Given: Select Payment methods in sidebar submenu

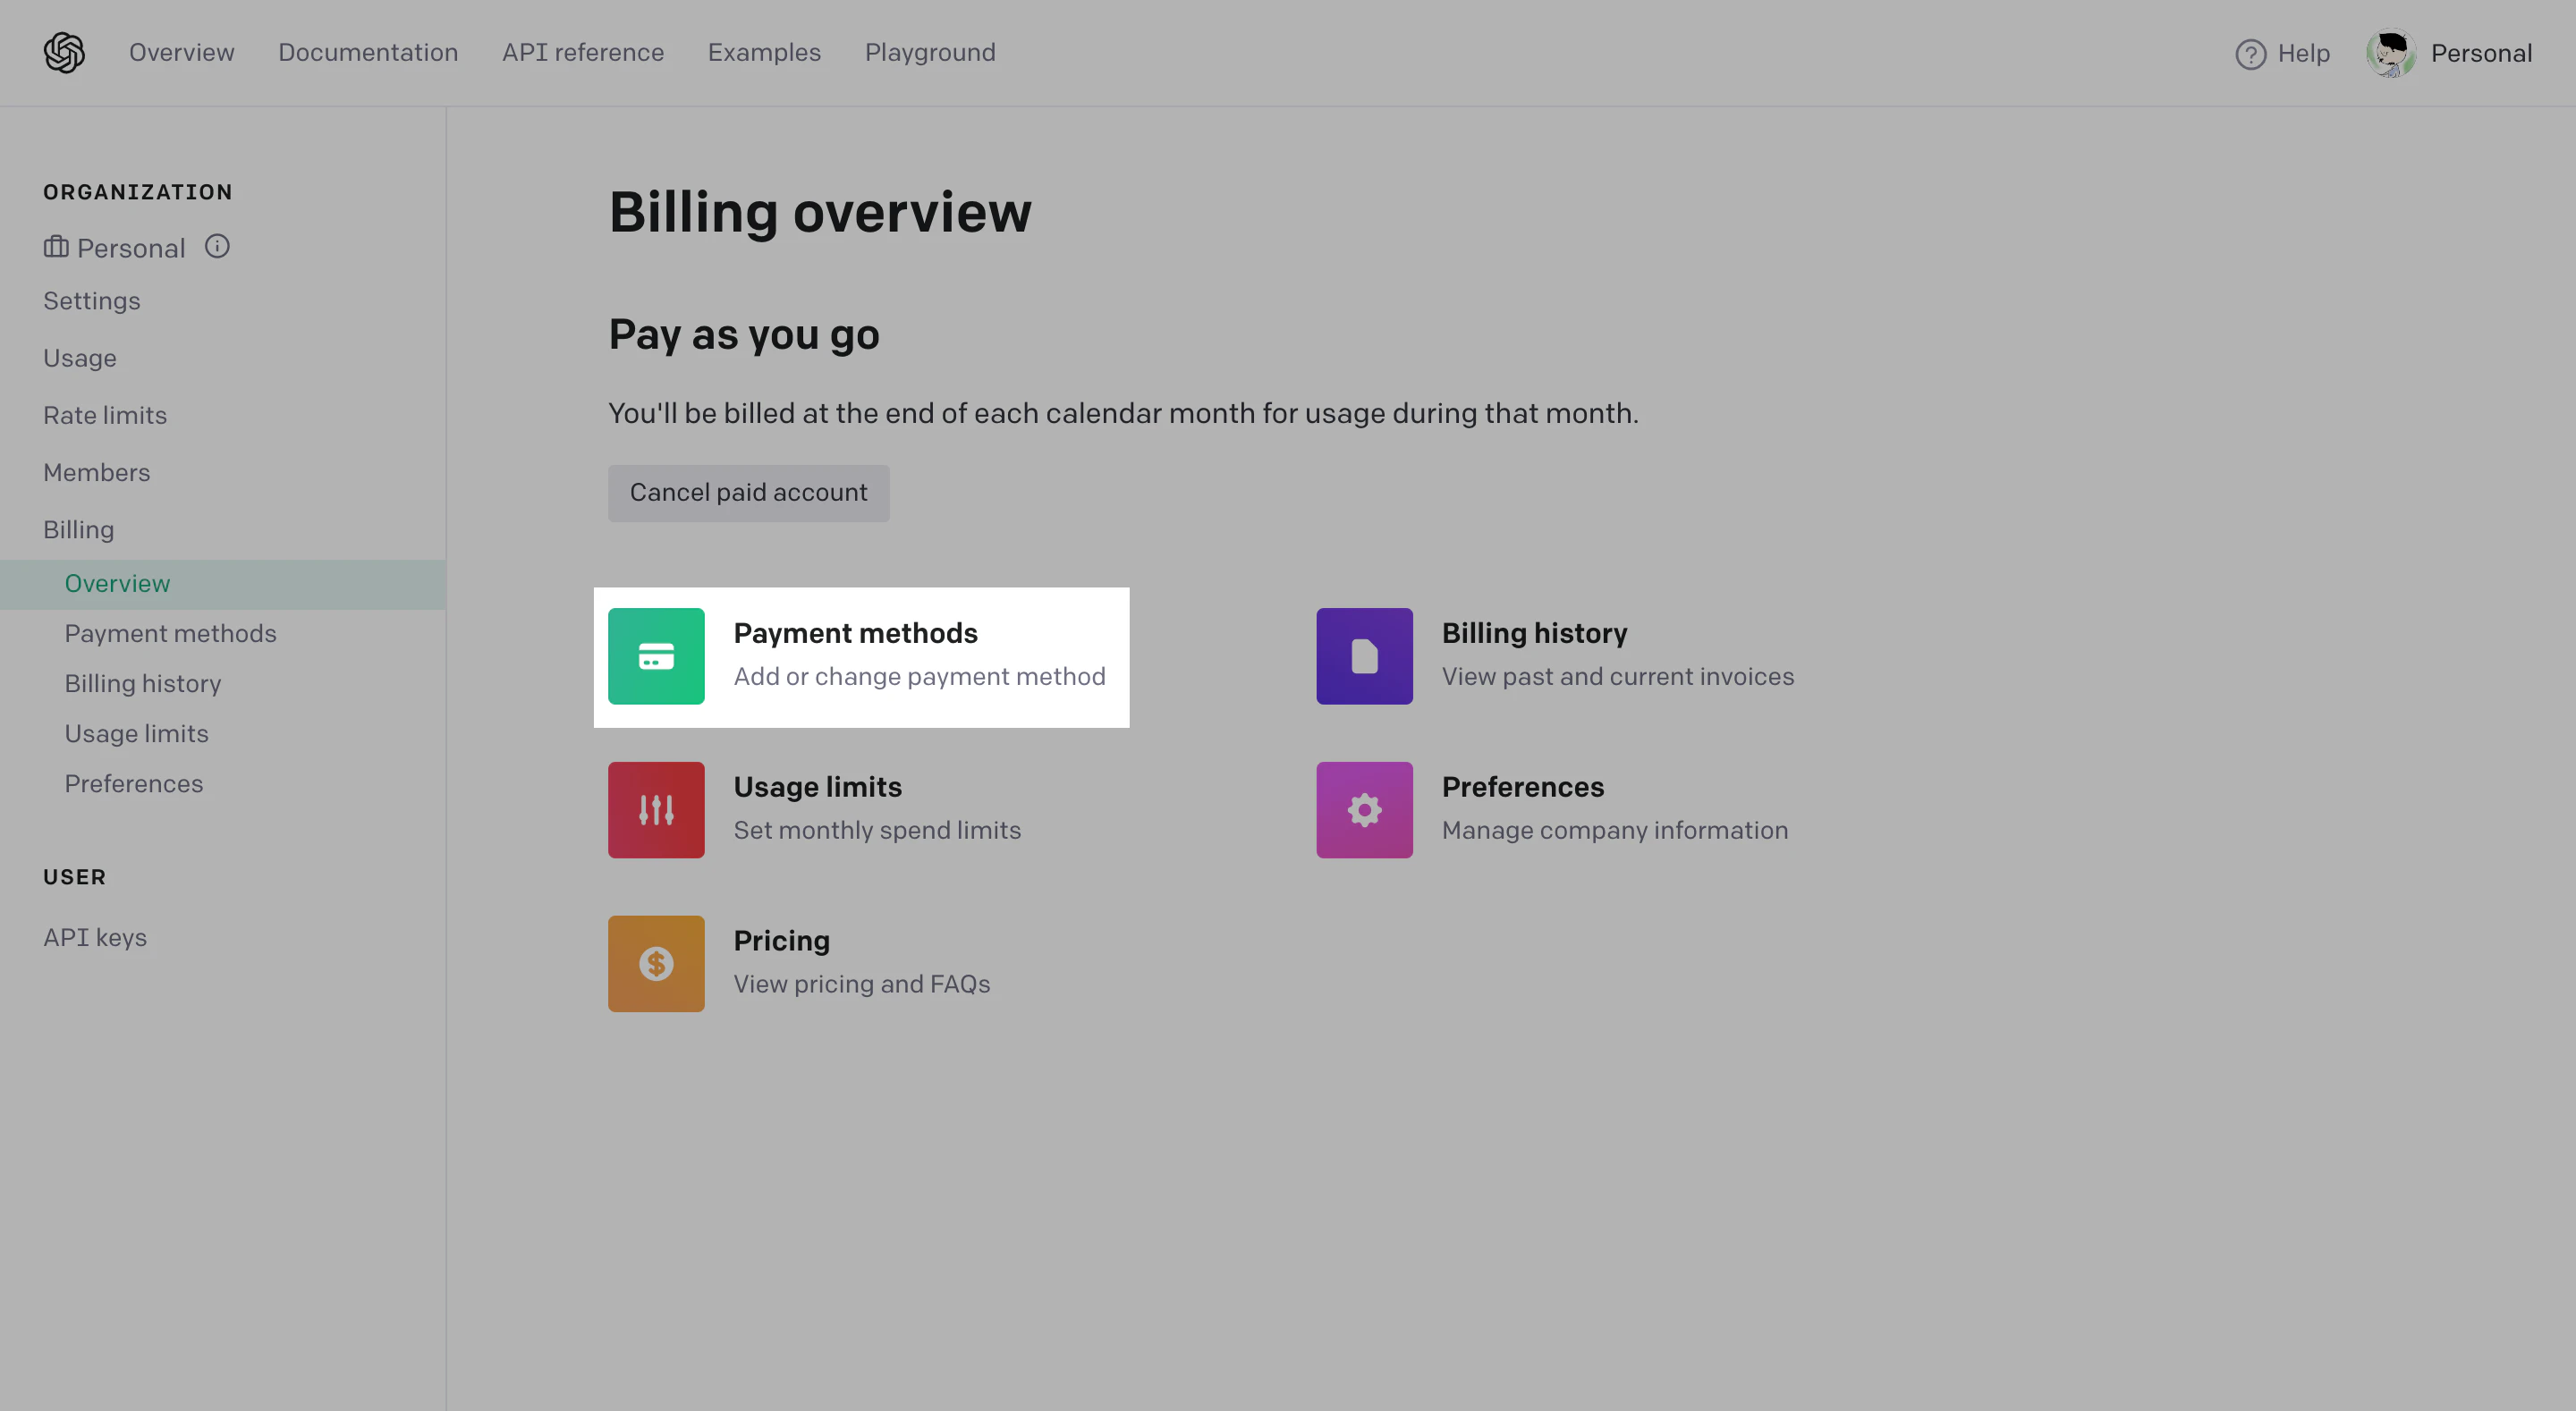Looking at the screenshot, I should click(x=171, y=634).
